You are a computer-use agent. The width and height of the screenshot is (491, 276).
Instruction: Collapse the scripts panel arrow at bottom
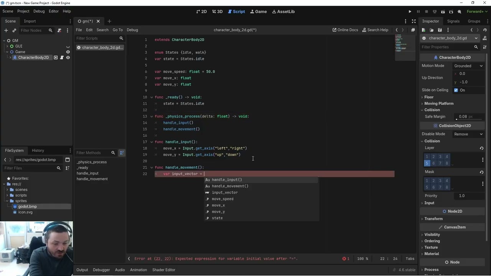pos(129,259)
